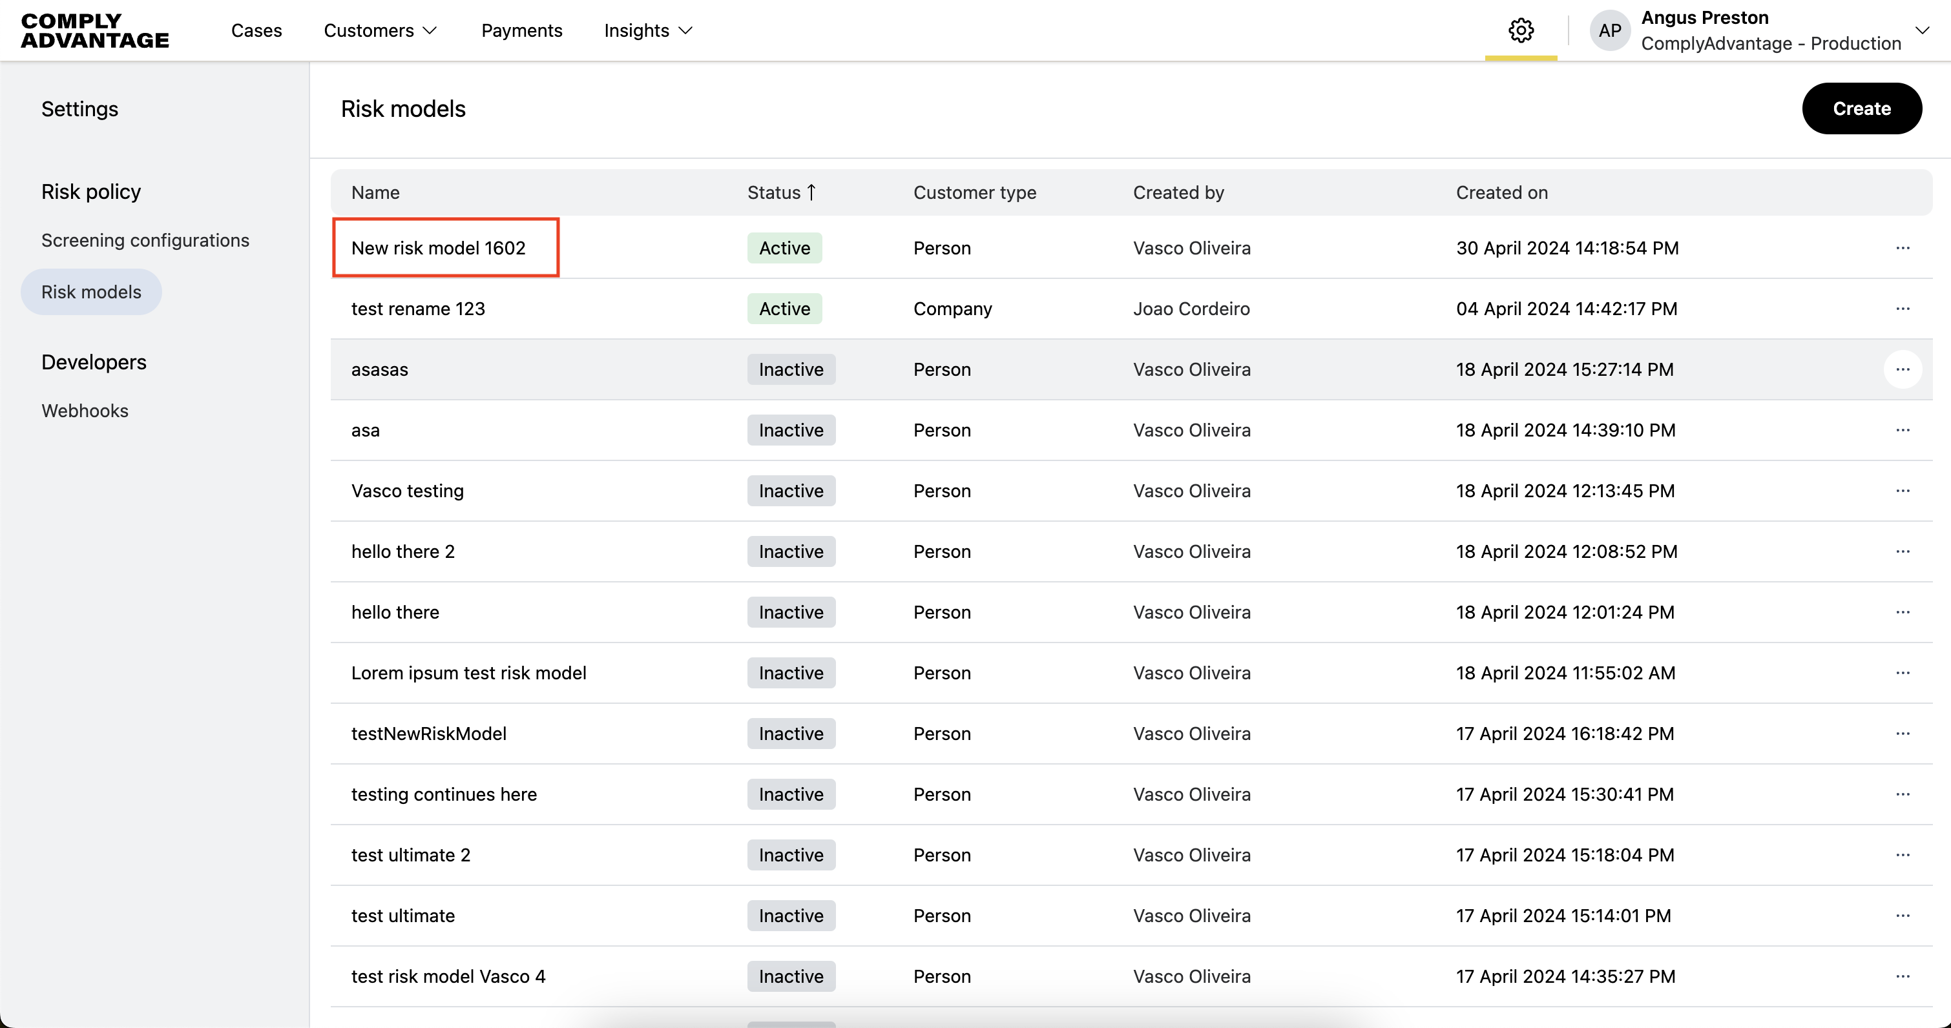Image resolution: width=1951 pixels, height=1028 pixels.
Task: Open ellipsis menu for Vasco testing row
Action: [1902, 491]
